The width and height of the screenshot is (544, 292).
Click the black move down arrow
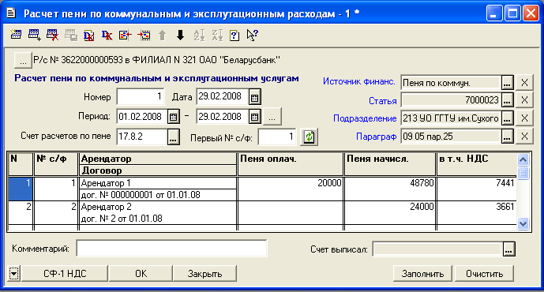click(180, 35)
